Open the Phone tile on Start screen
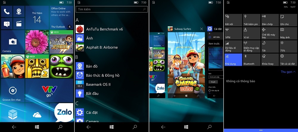 tap(7, 11)
